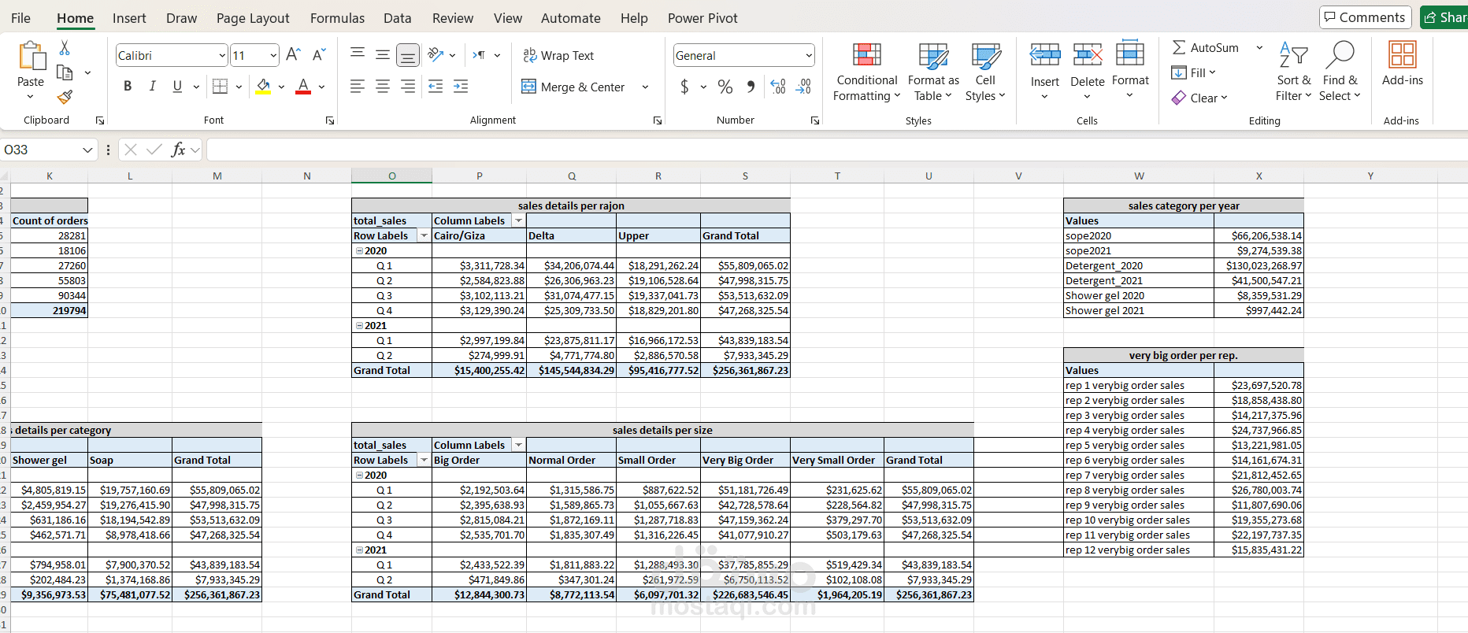This screenshot has width=1468, height=633.
Task: Open the Sort & Filter tool
Action: (x=1293, y=72)
